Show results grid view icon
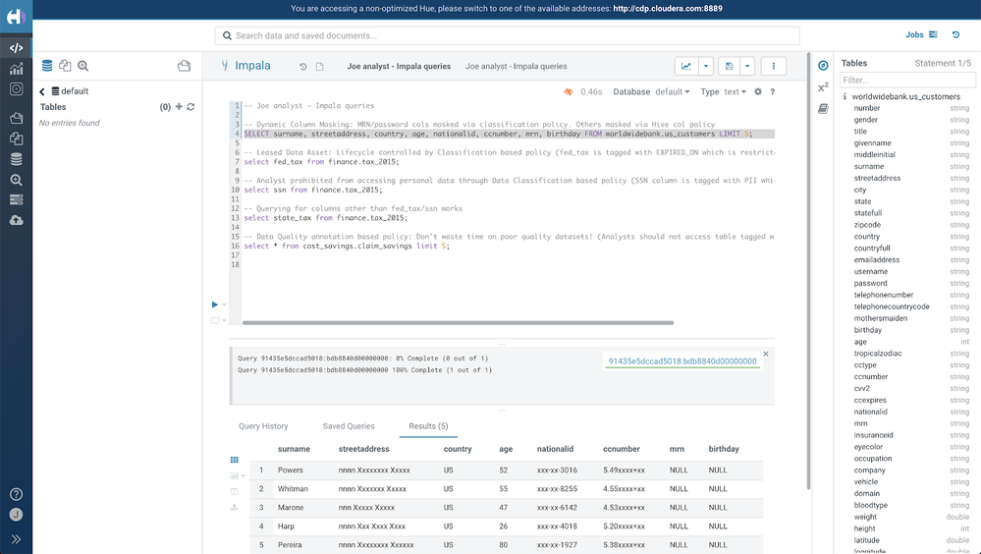The height and width of the screenshot is (554, 981). click(x=234, y=460)
